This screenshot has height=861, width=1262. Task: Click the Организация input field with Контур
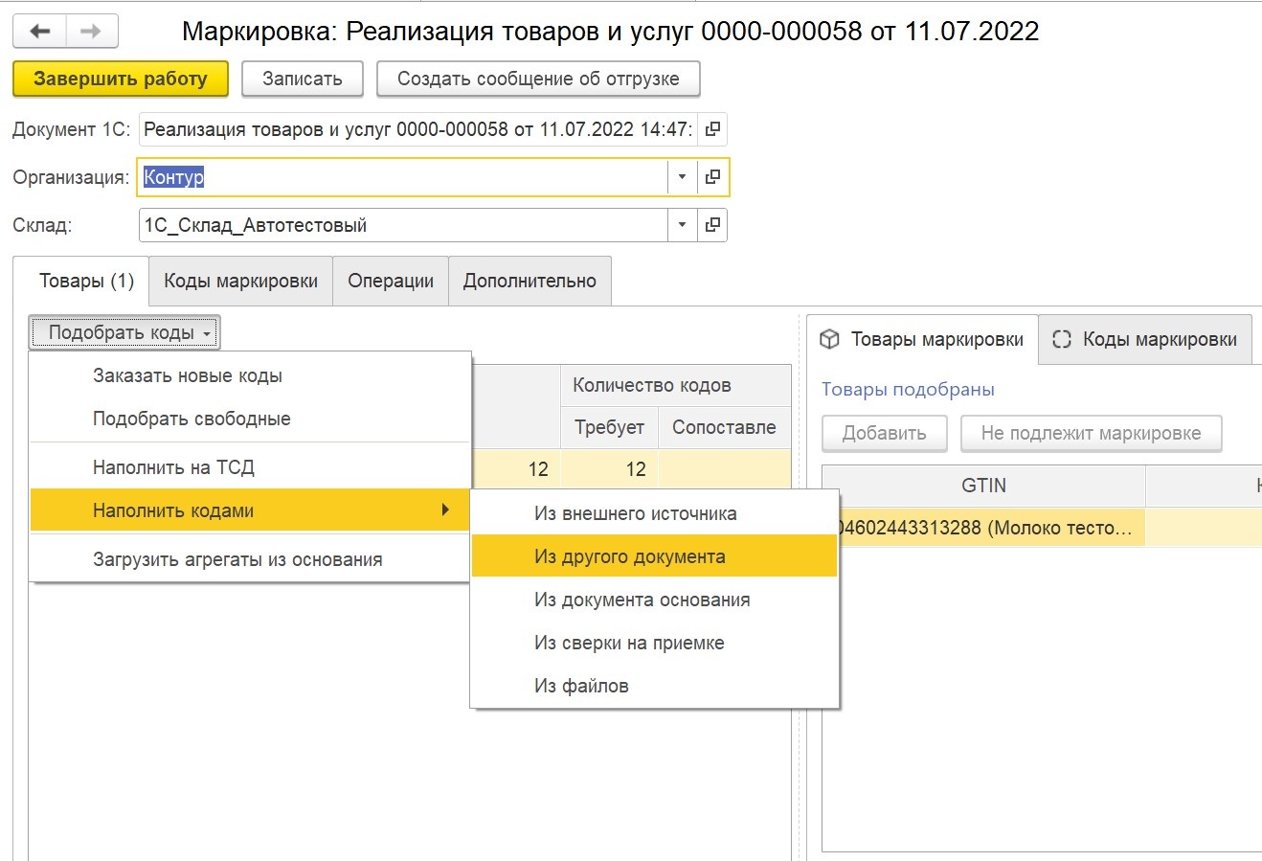[x=403, y=177]
